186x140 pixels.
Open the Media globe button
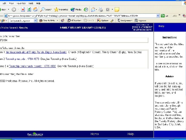pos(76,10)
